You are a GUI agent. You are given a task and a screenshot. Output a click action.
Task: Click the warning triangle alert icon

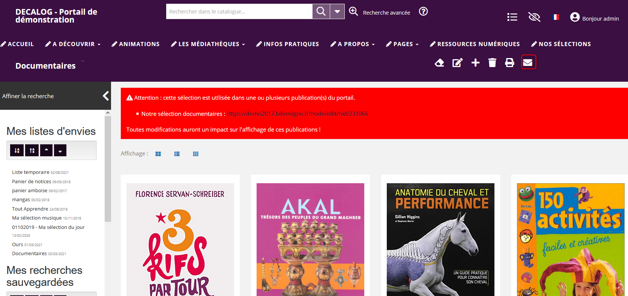click(x=129, y=98)
